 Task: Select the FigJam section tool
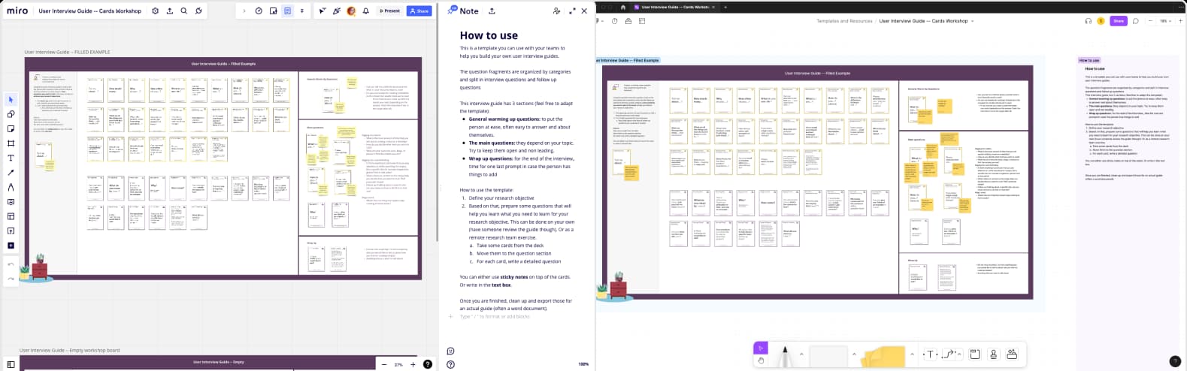974,354
